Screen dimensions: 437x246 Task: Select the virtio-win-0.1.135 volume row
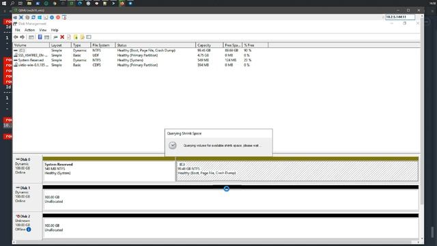click(x=141, y=65)
